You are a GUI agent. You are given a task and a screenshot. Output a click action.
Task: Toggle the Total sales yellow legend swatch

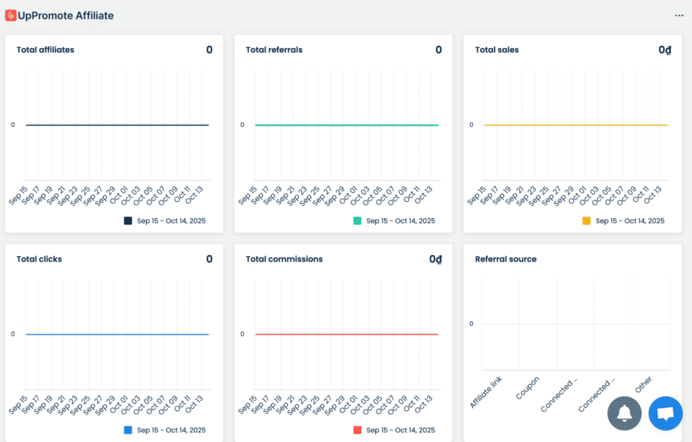point(586,221)
